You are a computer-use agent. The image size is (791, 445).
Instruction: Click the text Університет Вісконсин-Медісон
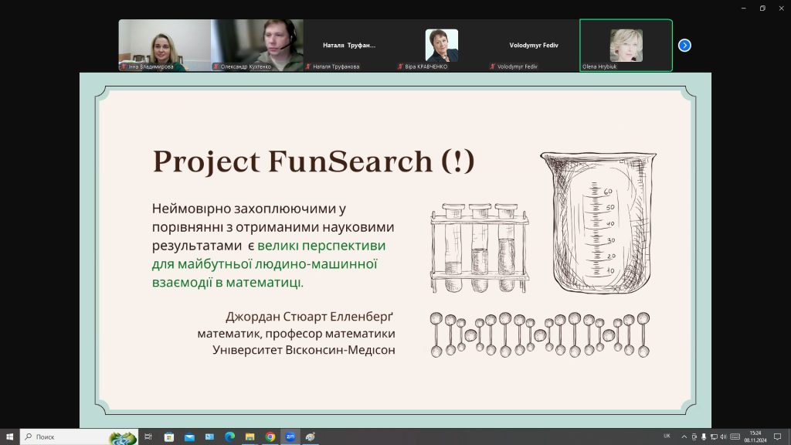click(304, 350)
